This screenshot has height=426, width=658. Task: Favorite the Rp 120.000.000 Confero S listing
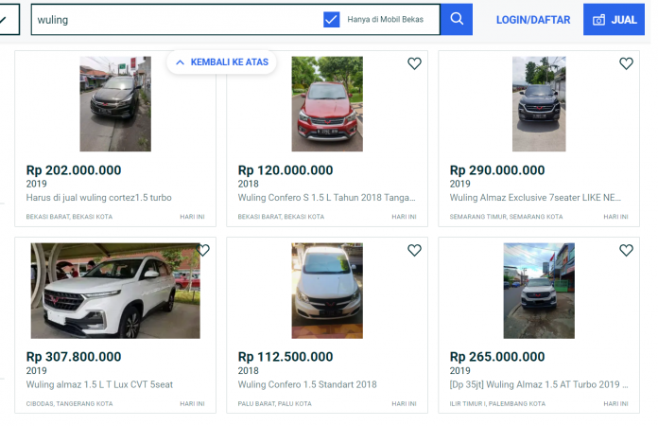click(x=414, y=63)
